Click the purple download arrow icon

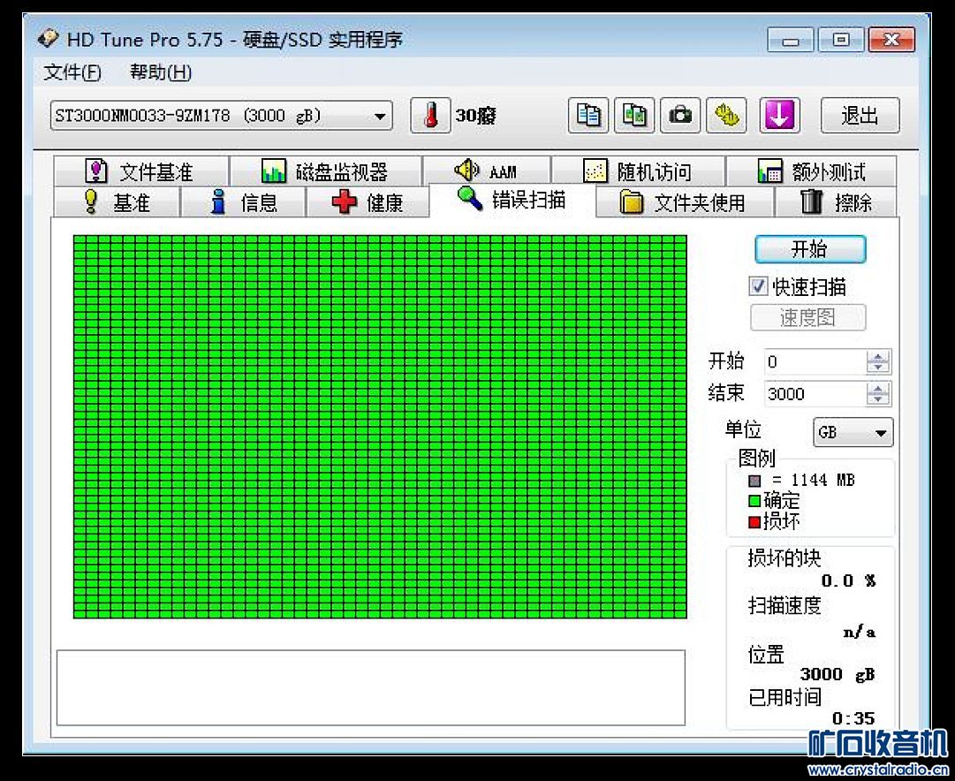click(x=779, y=115)
